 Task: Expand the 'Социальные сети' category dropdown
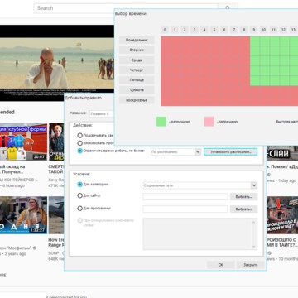[254, 185]
